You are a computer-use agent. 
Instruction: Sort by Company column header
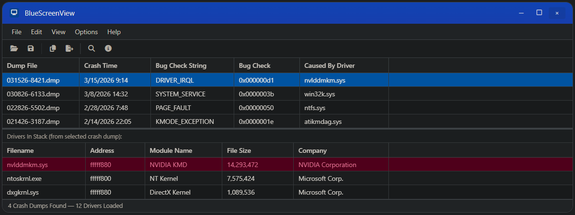(341, 150)
